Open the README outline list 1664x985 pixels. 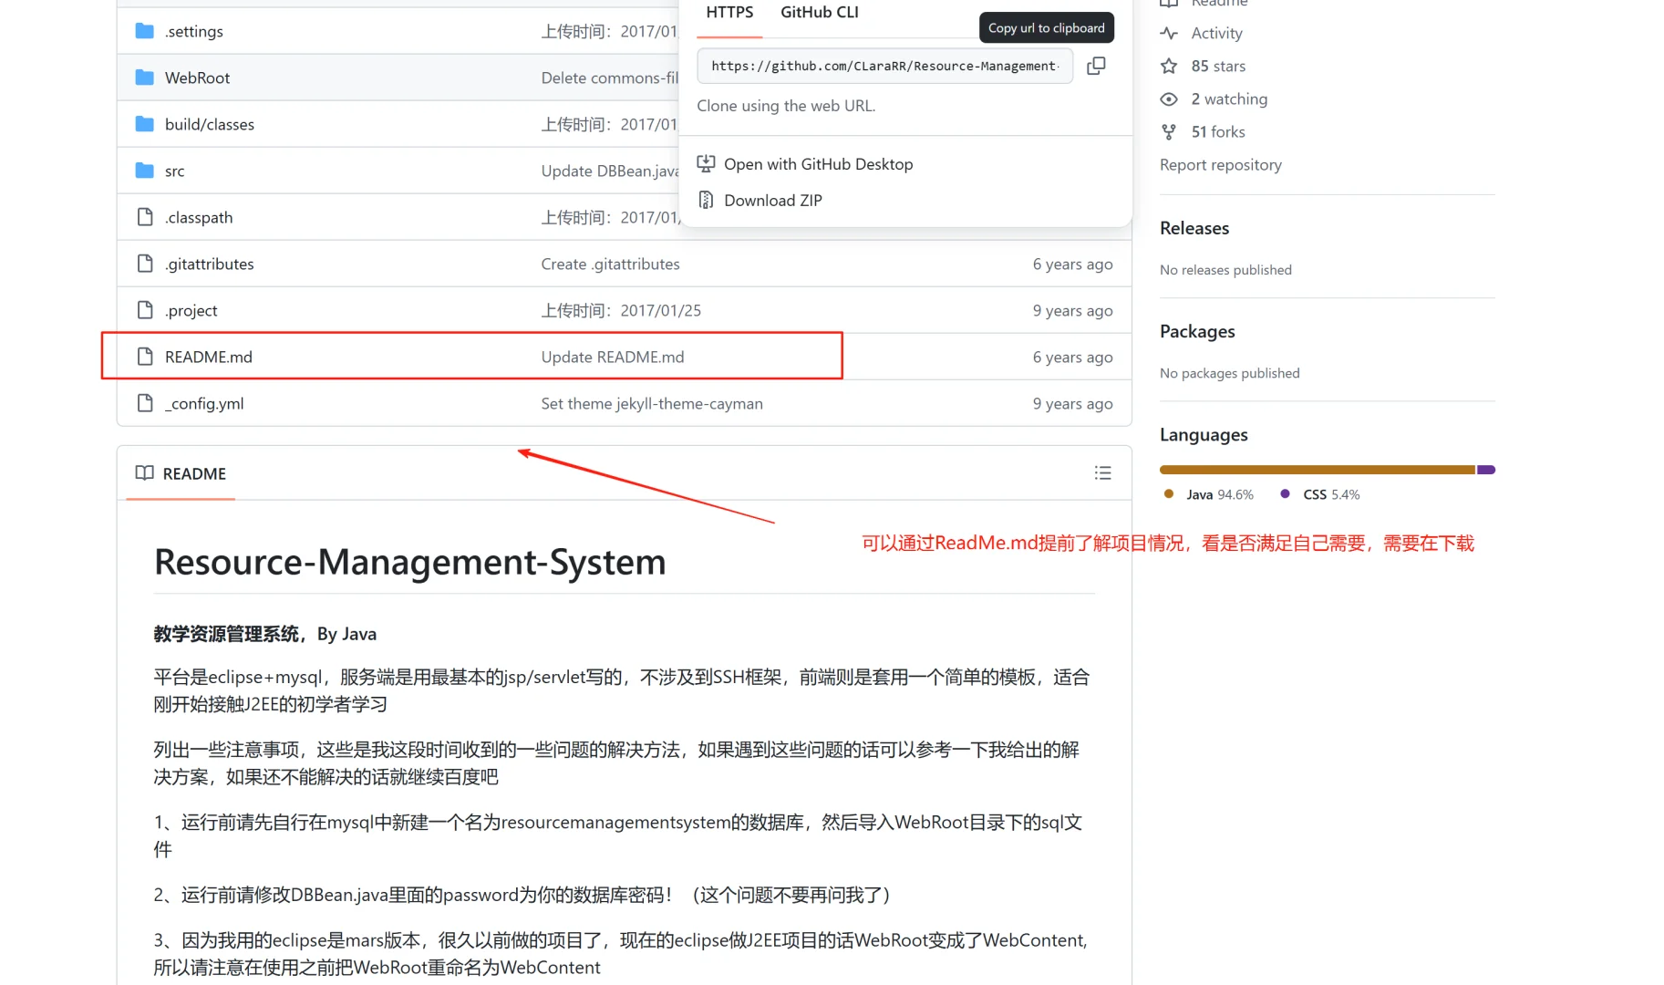point(1102,472)
